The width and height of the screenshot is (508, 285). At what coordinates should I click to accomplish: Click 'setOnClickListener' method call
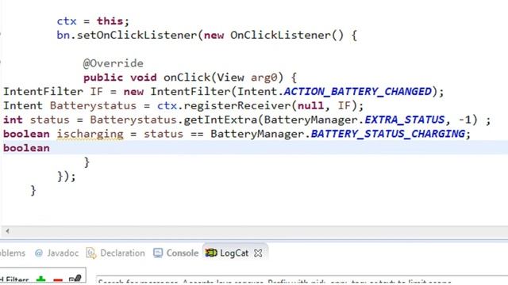tap(137, 35)
